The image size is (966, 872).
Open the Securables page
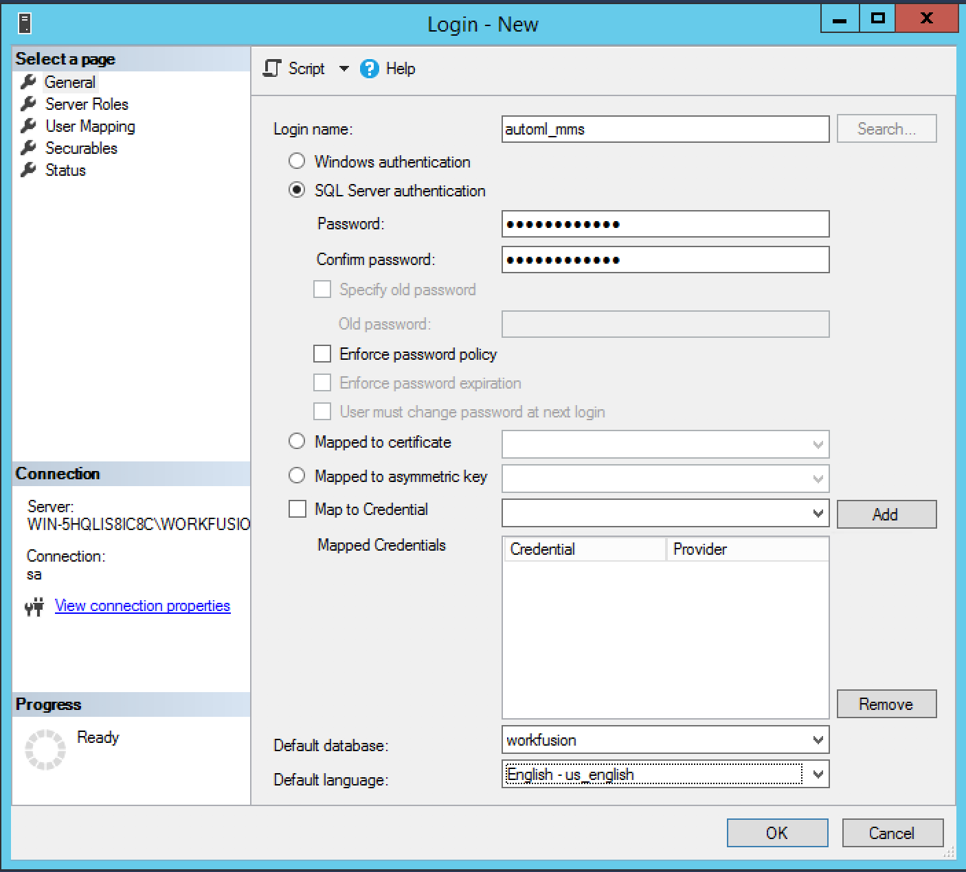point(81,148)
